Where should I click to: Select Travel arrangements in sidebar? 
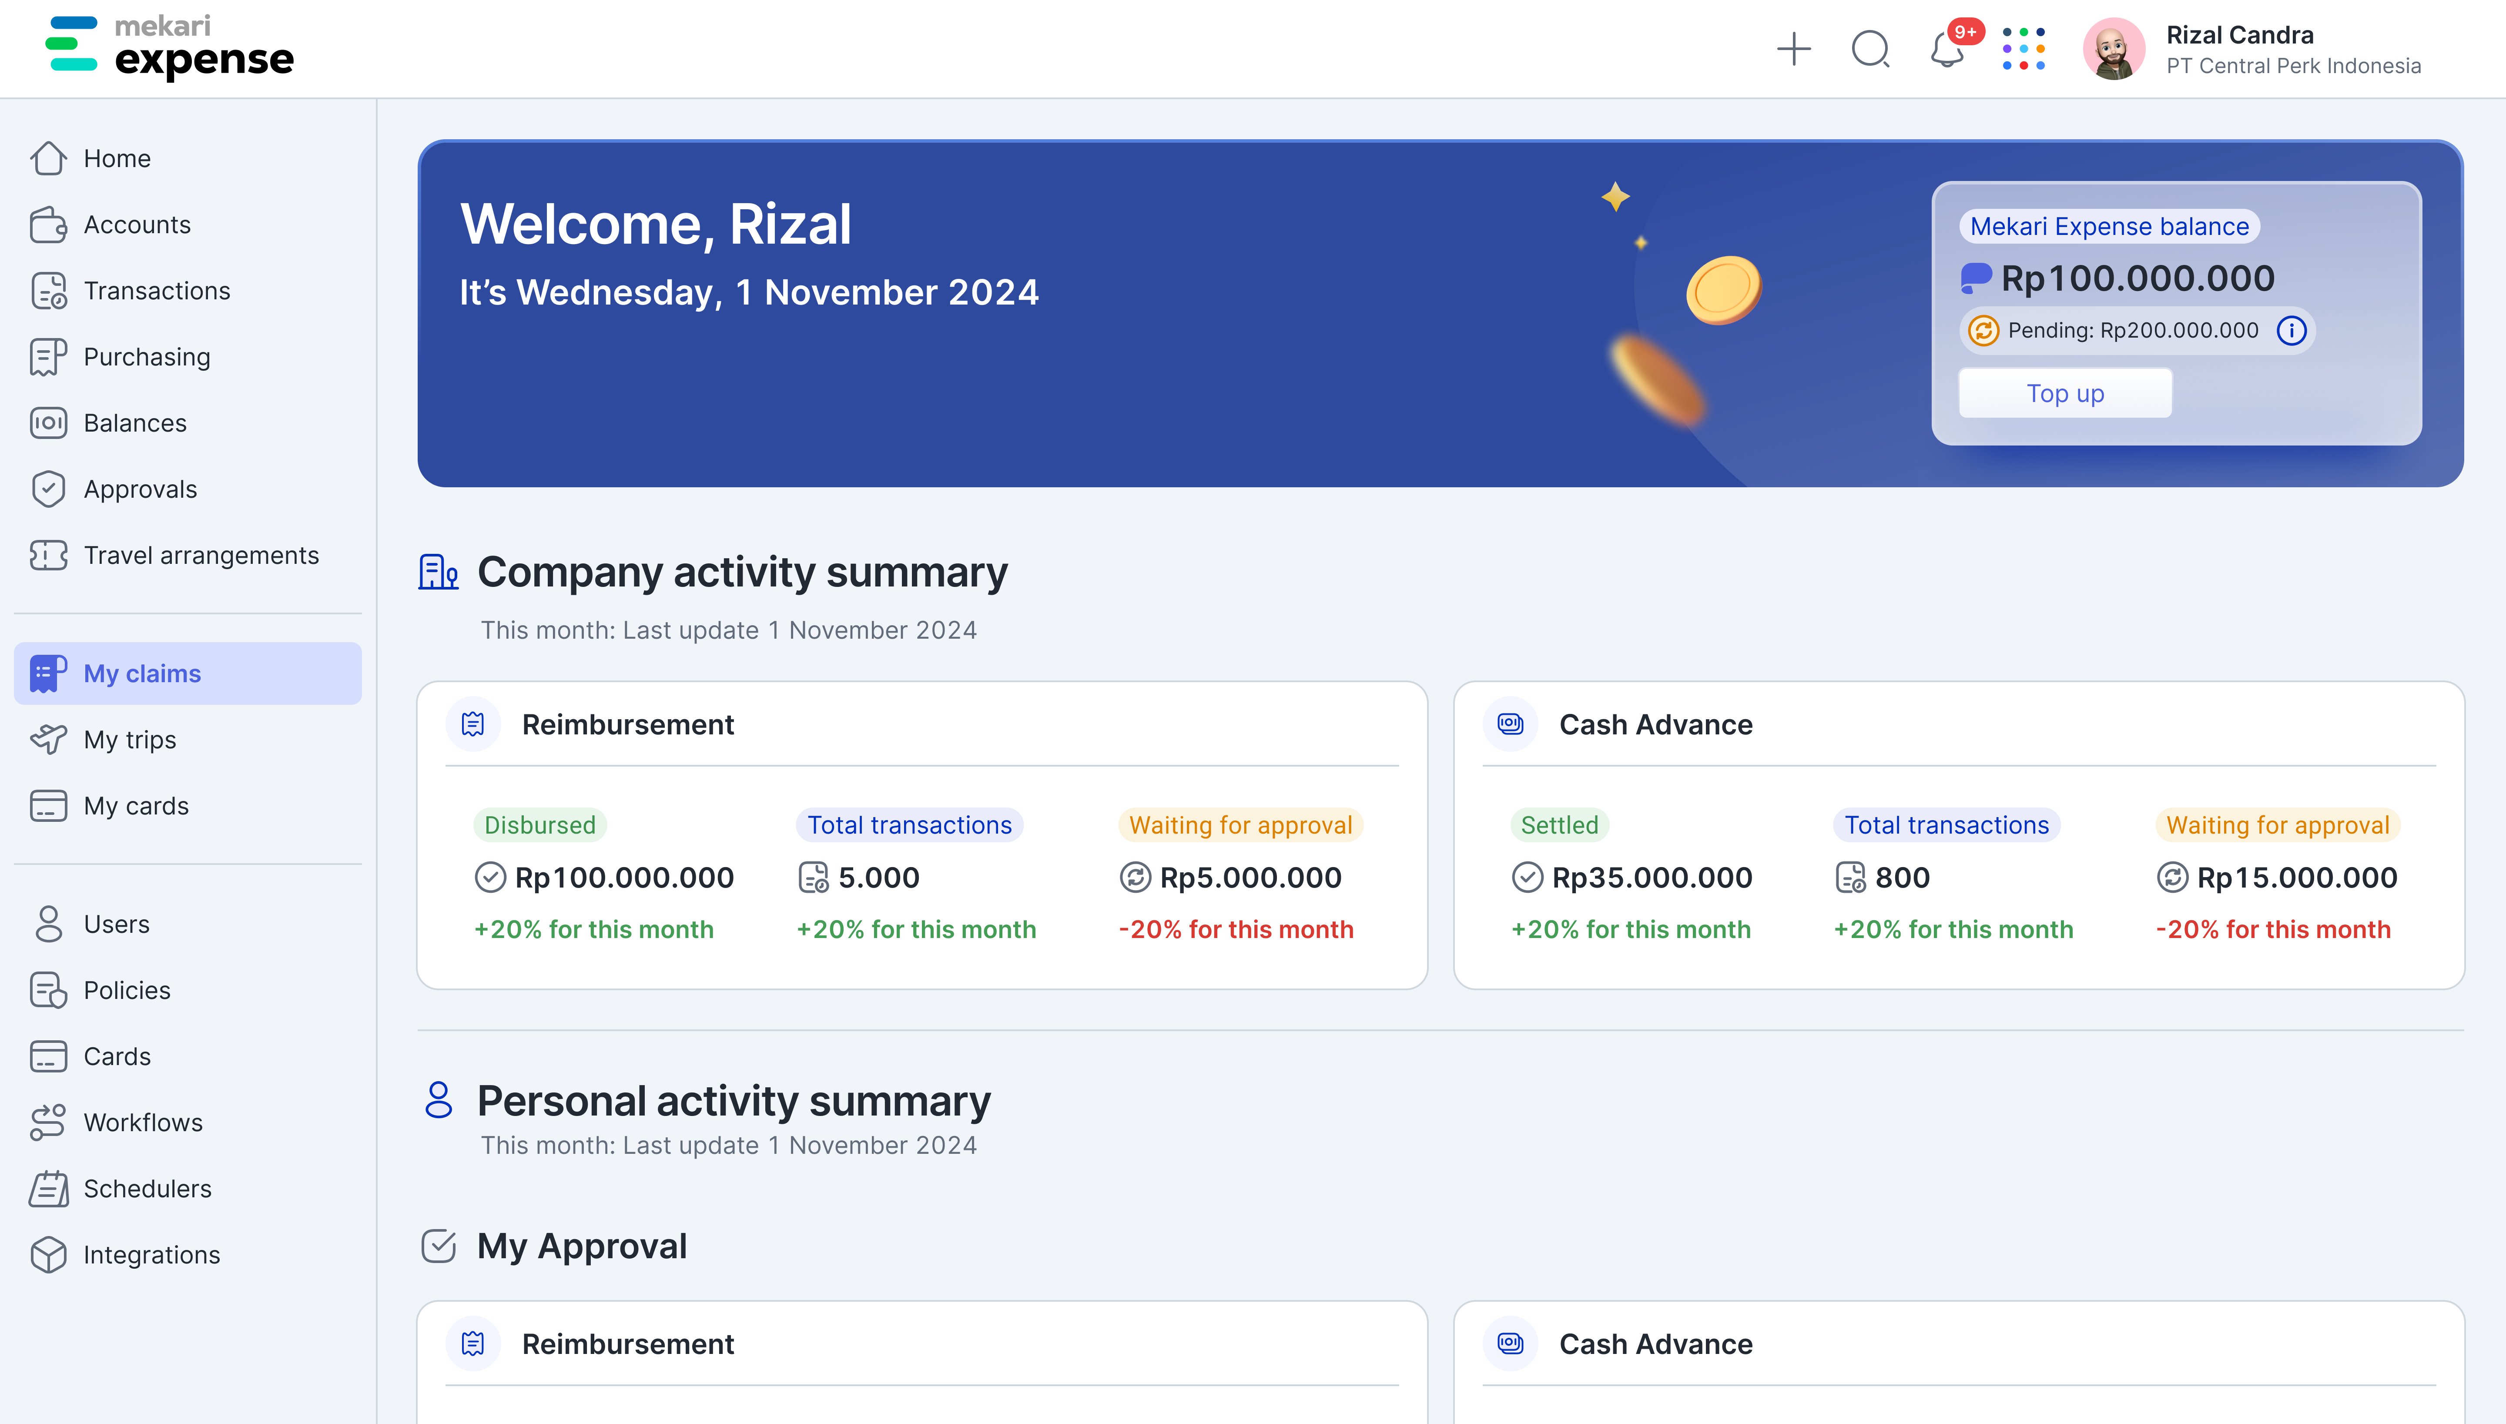[201, 556]
